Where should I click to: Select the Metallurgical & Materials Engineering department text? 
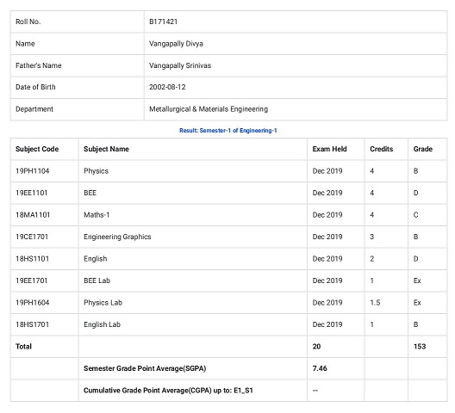click(x=209, y=109)
